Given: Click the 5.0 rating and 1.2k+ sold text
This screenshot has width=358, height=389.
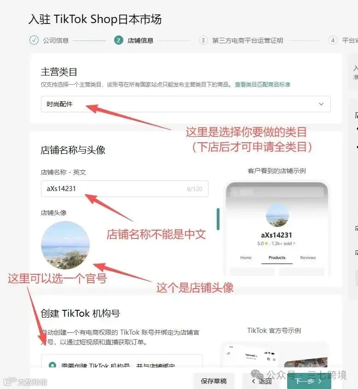Looking at the screenshot, I should pos(276,244).
